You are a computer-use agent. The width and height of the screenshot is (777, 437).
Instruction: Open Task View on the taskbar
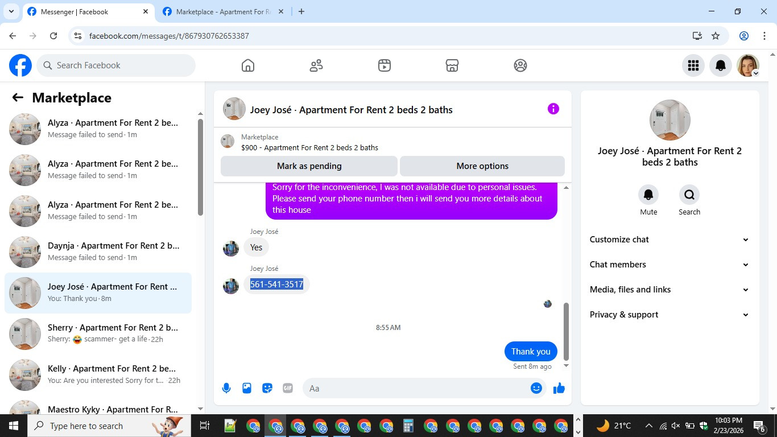coord(205,426)
